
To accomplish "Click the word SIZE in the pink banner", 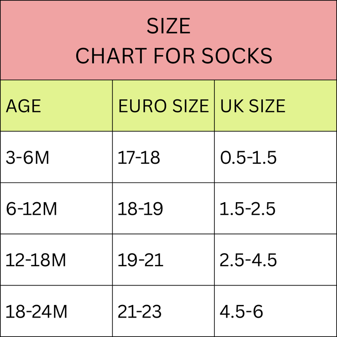I will pyautogui.click(x=168, y=26).
